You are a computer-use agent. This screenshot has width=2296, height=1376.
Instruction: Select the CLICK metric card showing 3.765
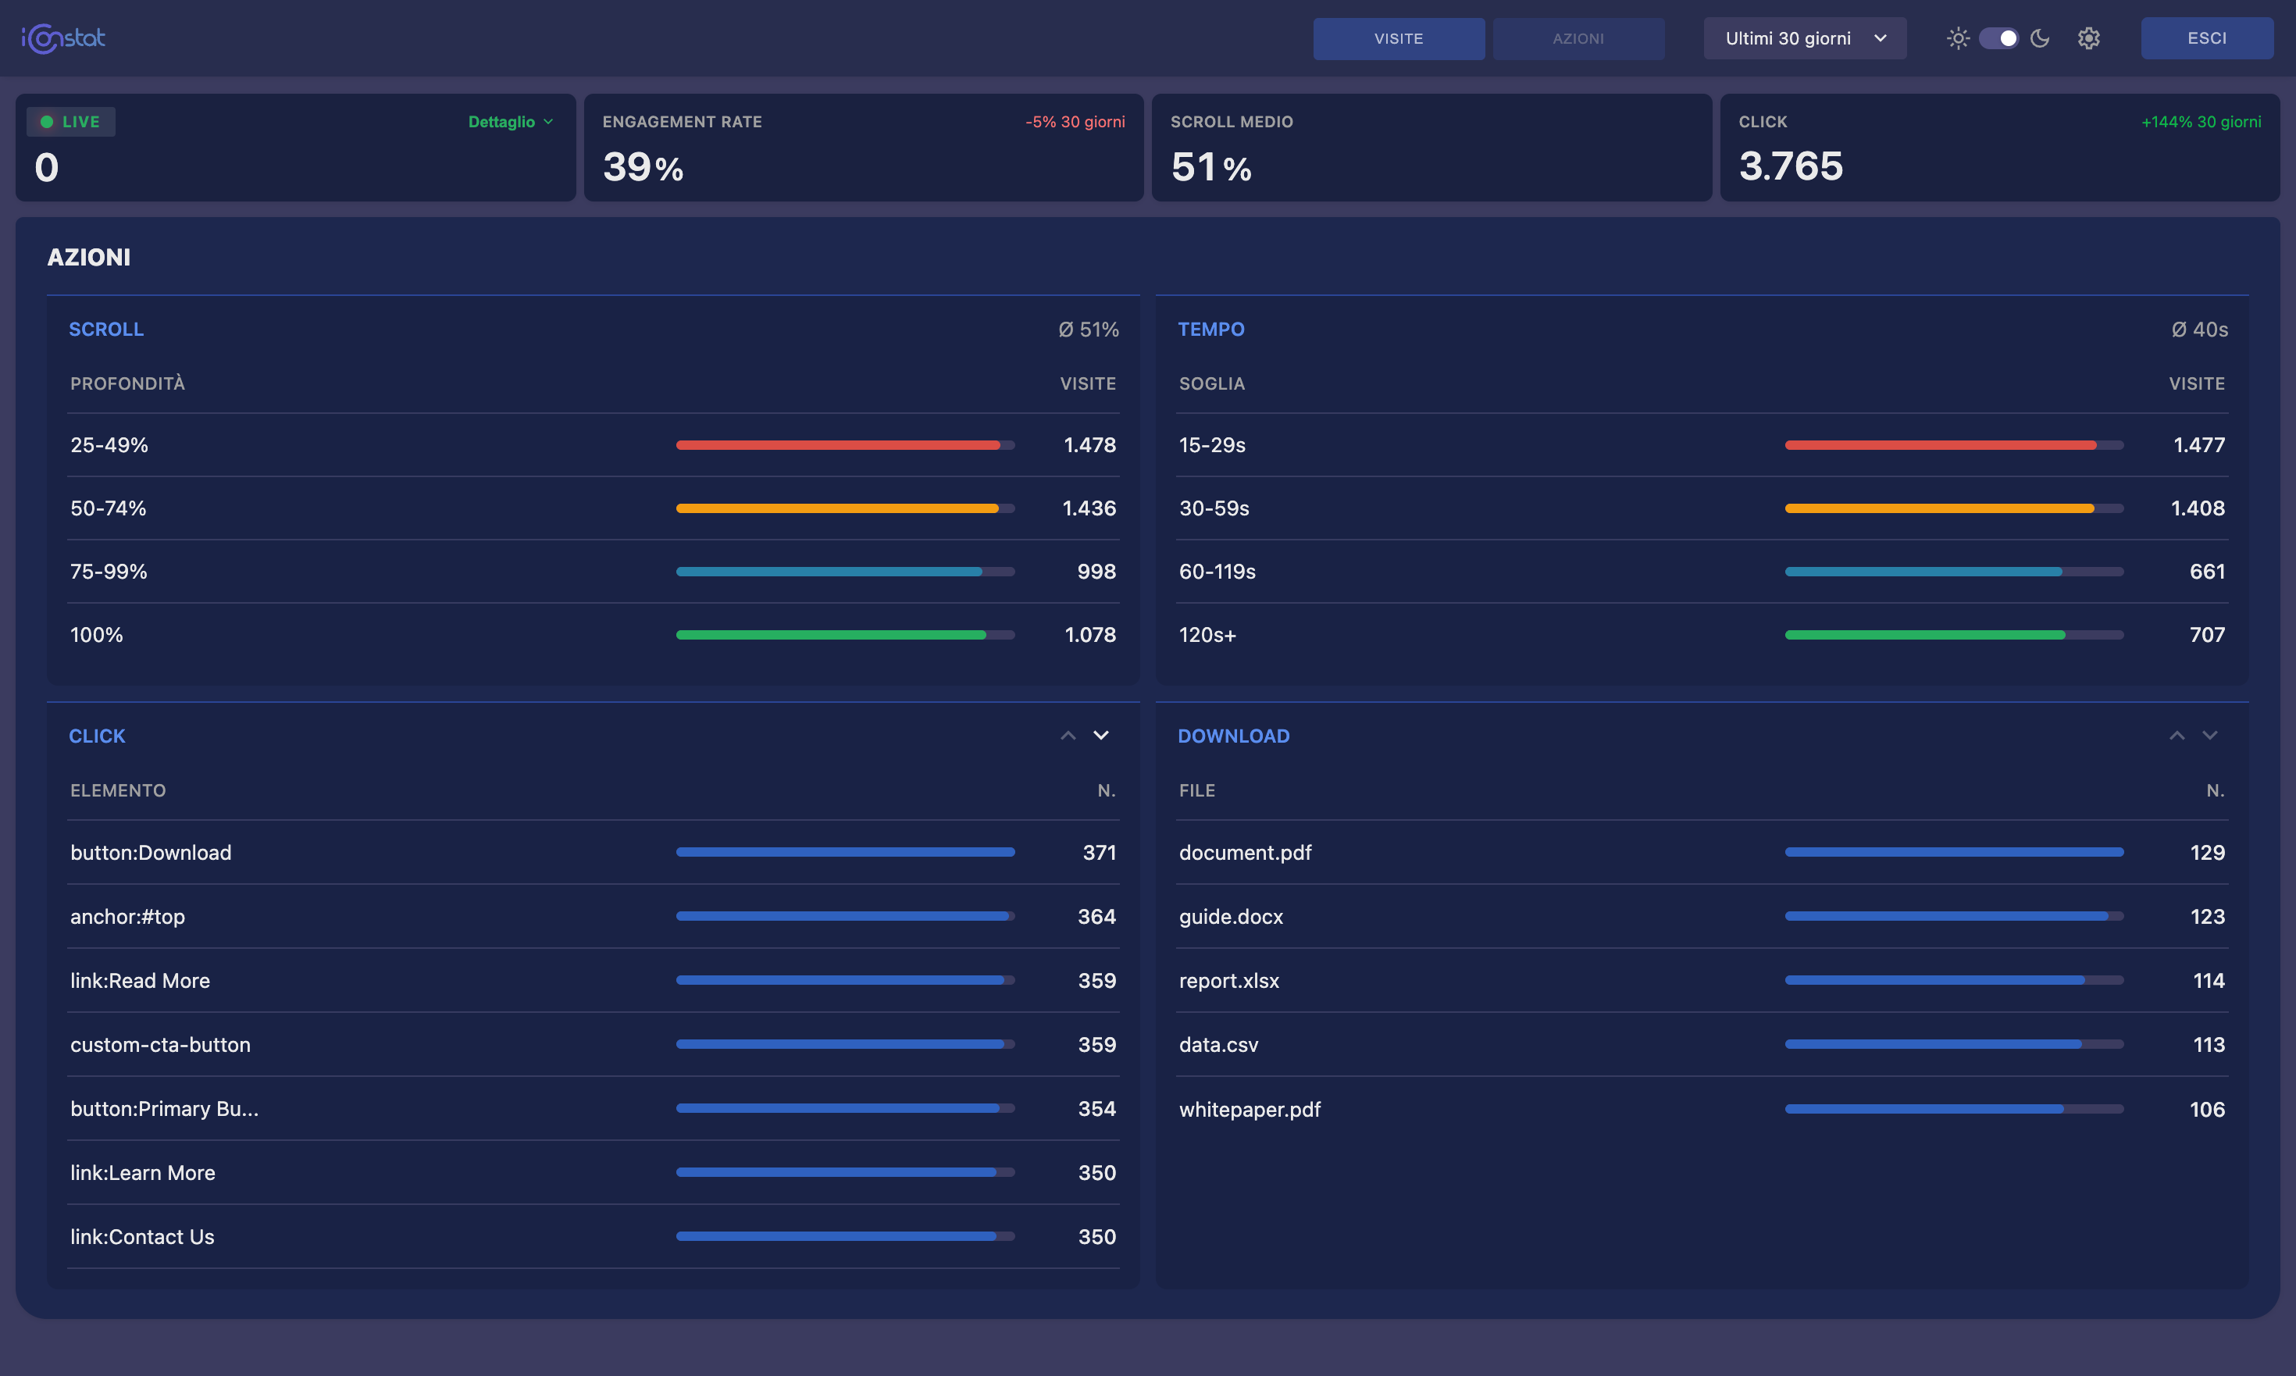pos(1998,148)
